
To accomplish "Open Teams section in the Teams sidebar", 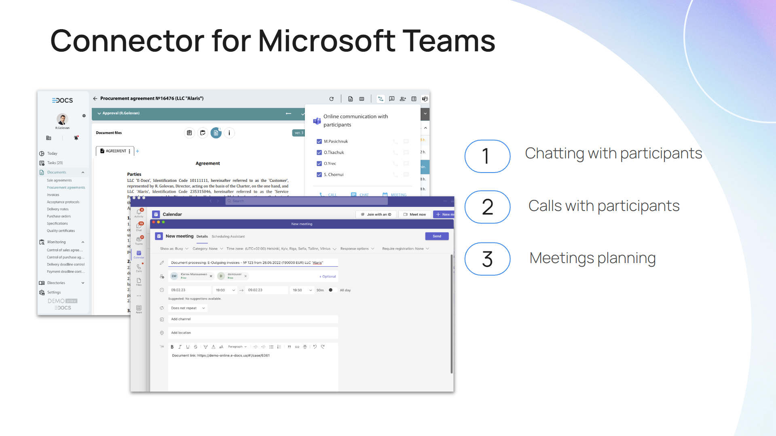I will point(139,240).
